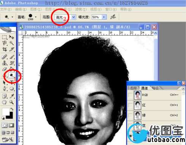Click the foreground white color swatch
The height and width of the screenshot is (145, 186).
(x=6, y=112)
